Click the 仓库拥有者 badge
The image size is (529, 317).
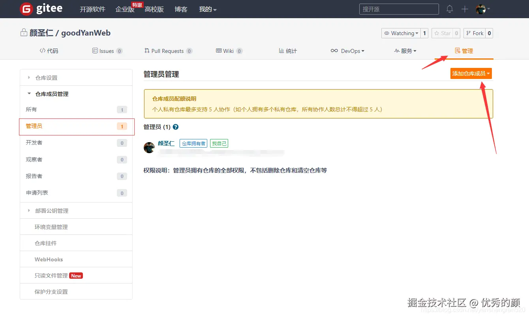coord(193,144)
